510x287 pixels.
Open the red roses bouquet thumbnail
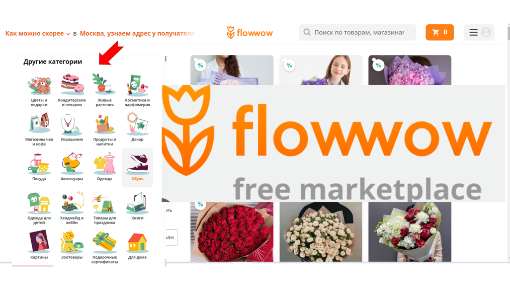click(232, 232)
